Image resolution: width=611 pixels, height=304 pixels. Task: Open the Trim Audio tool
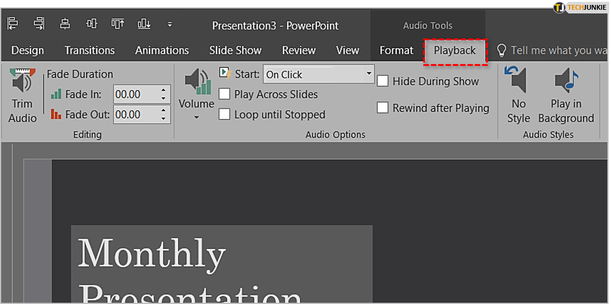pyautogui.click(x=22, y=96)
